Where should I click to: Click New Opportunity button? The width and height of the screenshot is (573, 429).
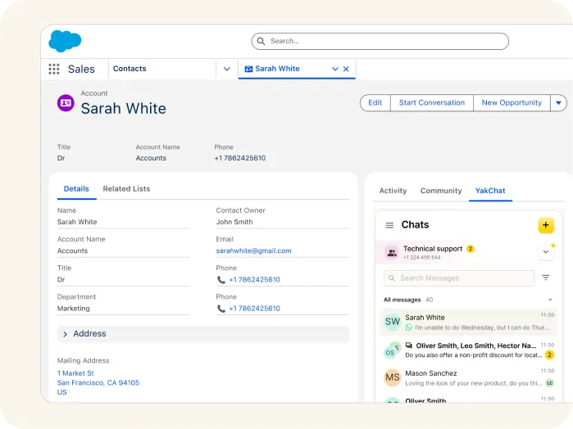tap(512, 102)
